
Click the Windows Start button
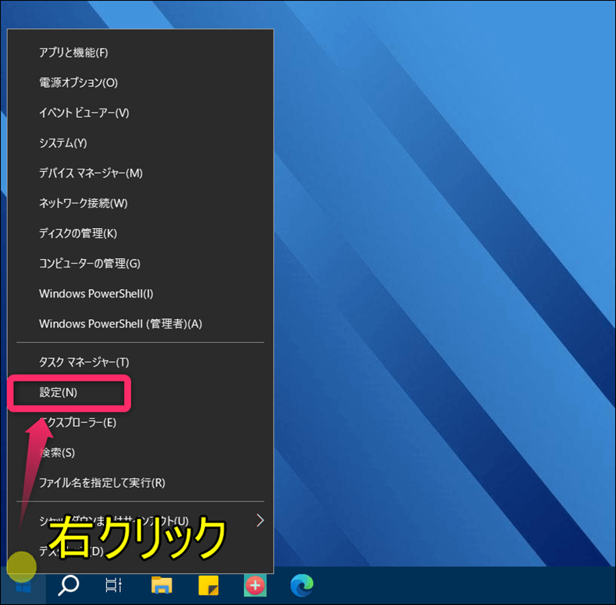coord(23,587)
